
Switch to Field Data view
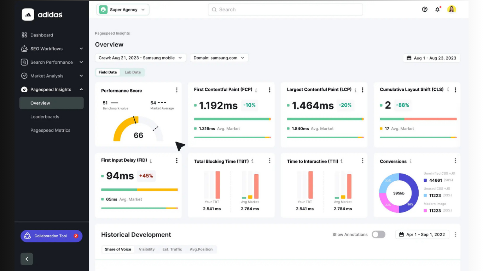pos(107,72)
